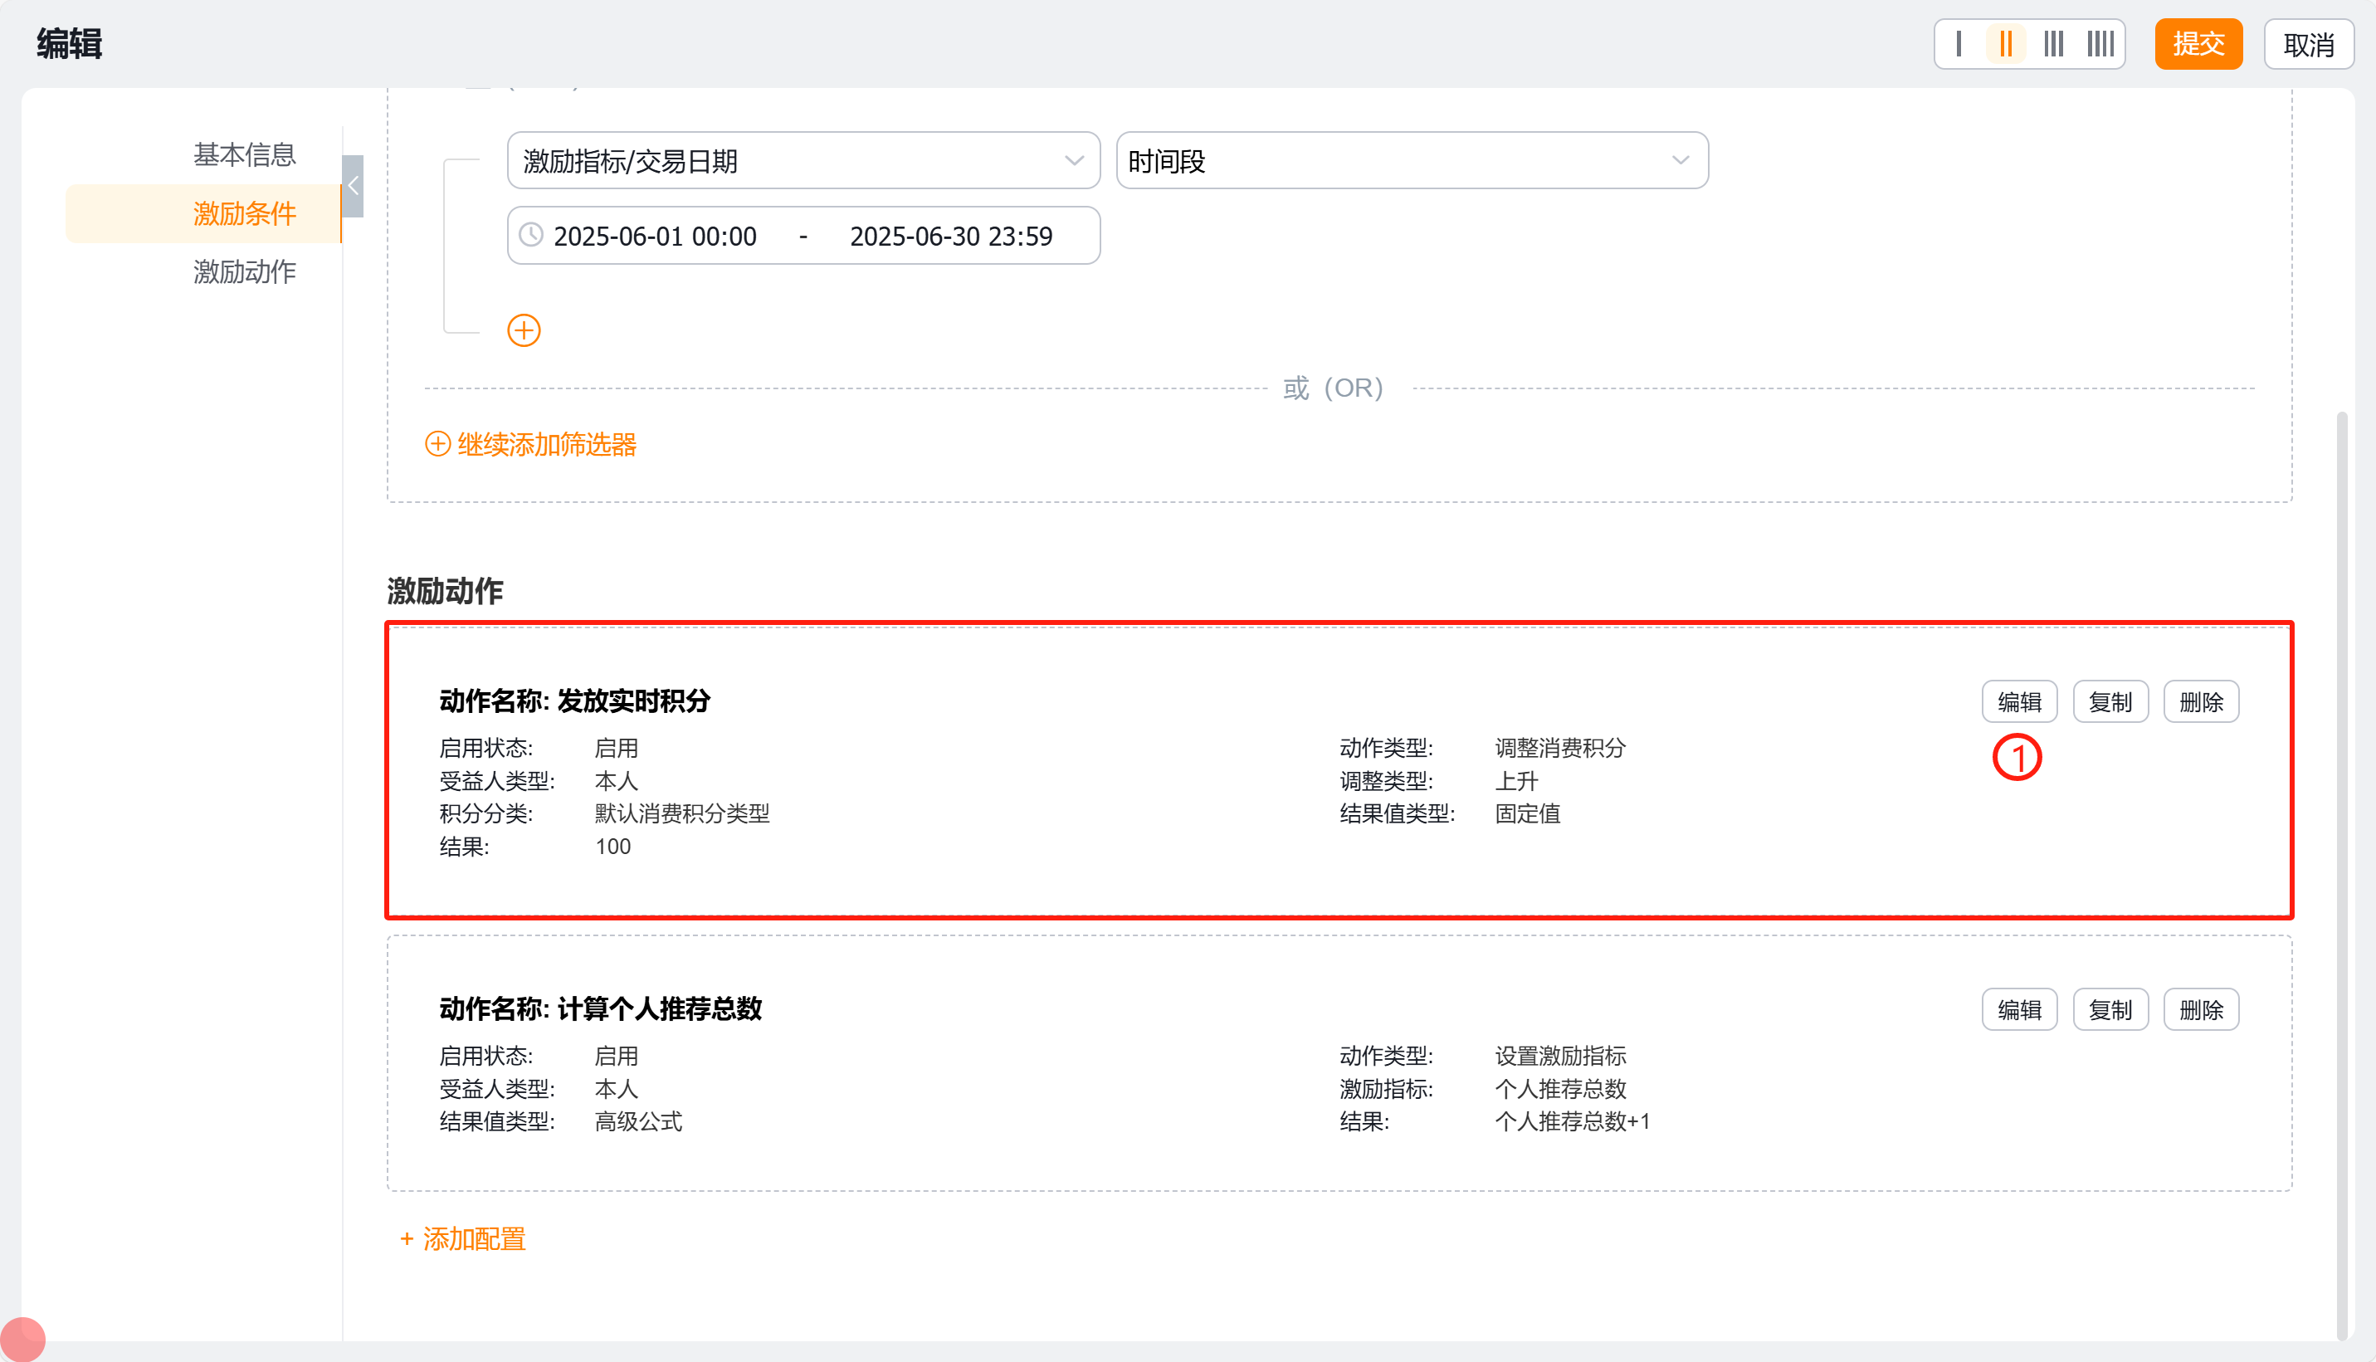
Task: Select the four-column layout icon
Action: (x=2100, y=44)
